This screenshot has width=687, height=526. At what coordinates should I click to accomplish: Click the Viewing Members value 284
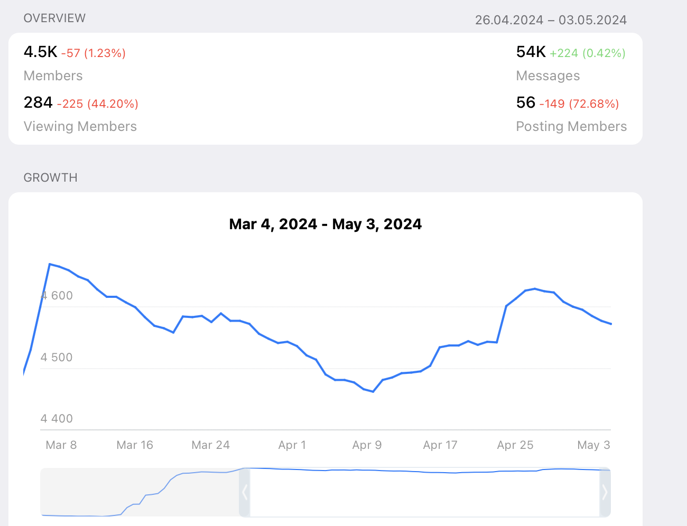click(x=38, y=102)
